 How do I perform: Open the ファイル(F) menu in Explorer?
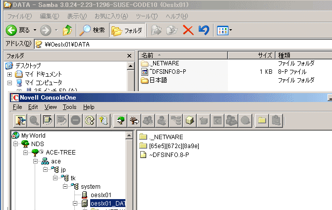pyautogui.click(x=20, y=16)
